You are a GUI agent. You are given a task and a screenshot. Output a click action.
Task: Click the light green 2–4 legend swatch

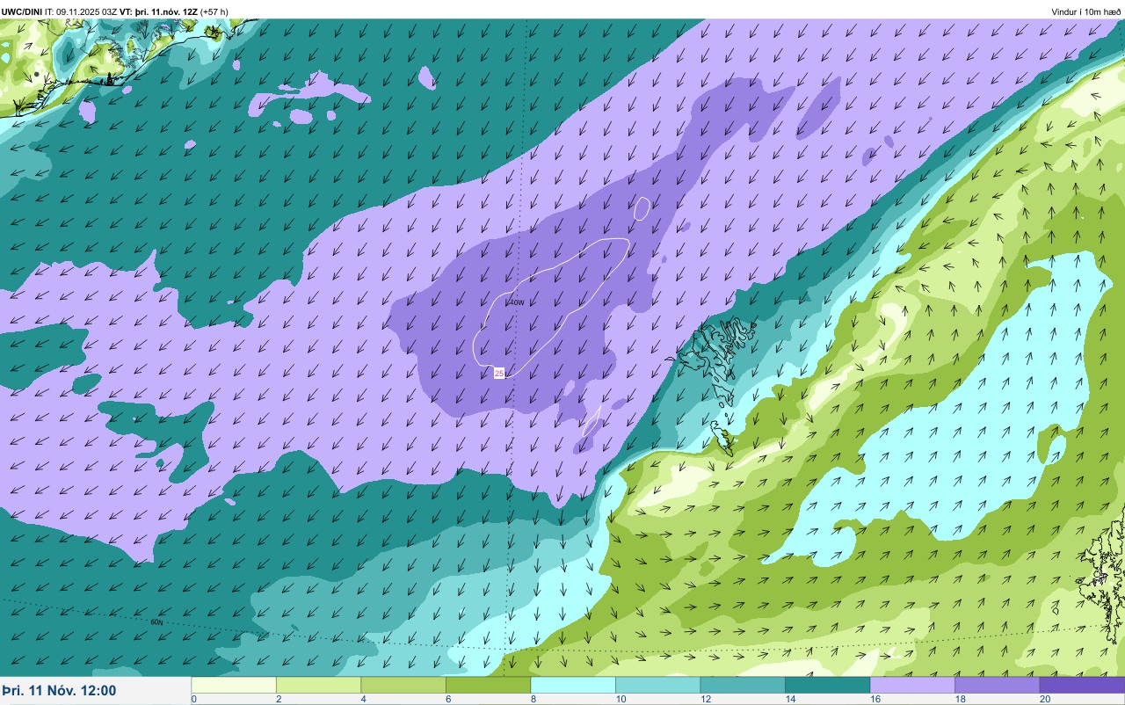318,685
